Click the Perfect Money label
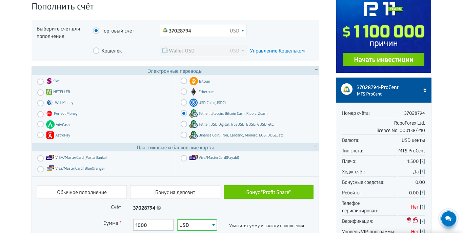 66,113
